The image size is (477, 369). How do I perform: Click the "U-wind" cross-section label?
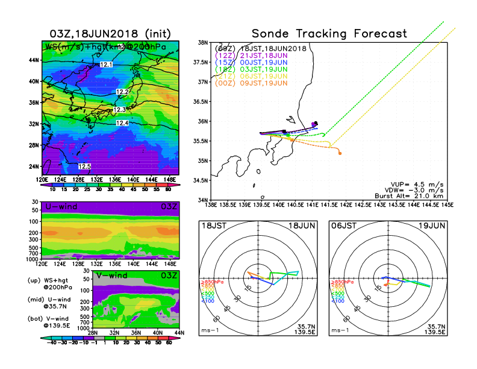(61, 207)
